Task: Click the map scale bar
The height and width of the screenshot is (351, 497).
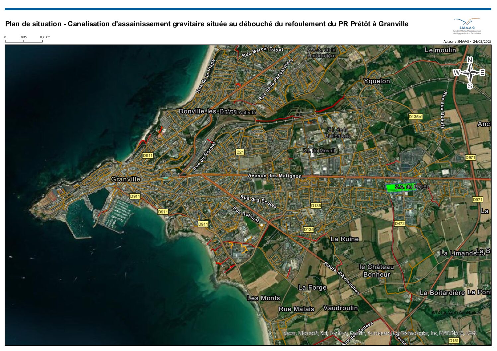Action: tap(24, 41)
